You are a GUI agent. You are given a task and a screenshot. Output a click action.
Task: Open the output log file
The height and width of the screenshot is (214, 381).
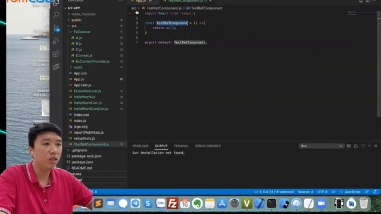[x=363, y=146]
